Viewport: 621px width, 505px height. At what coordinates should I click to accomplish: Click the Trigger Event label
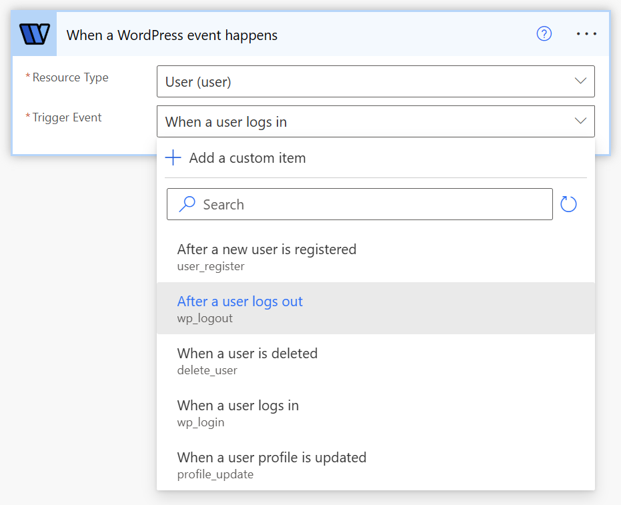[x=67, y=117]
